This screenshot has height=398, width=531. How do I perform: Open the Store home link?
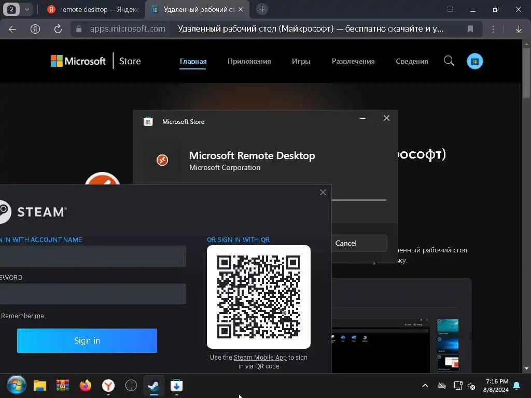[130, 61]
